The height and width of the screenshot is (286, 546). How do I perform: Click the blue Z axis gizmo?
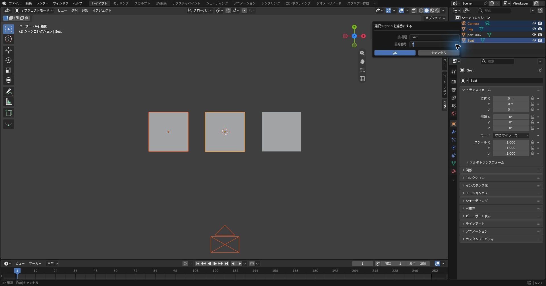354,36
